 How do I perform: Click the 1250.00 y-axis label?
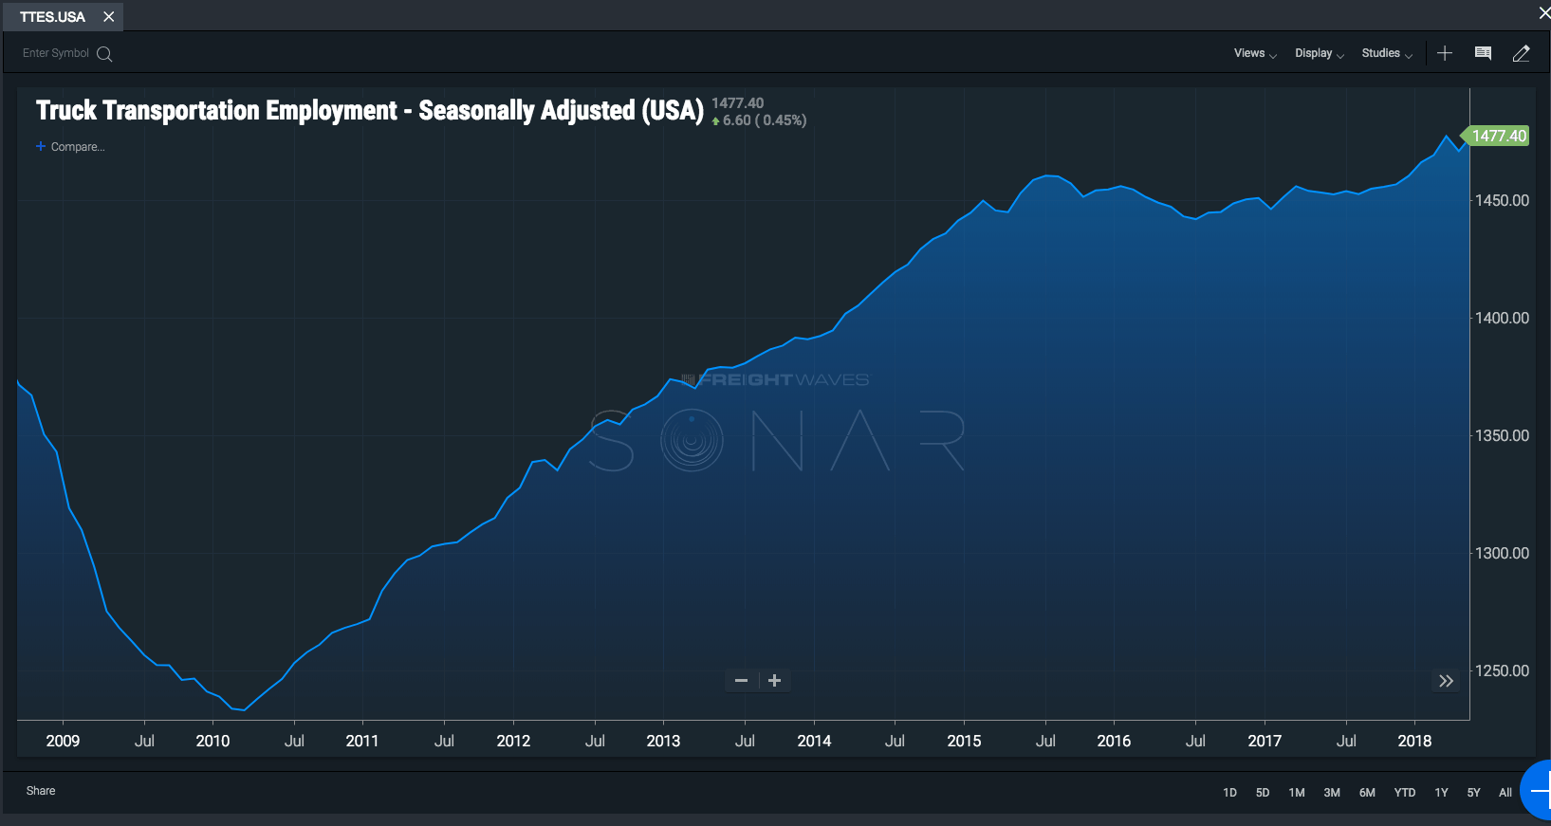(x=1502, y=670)
